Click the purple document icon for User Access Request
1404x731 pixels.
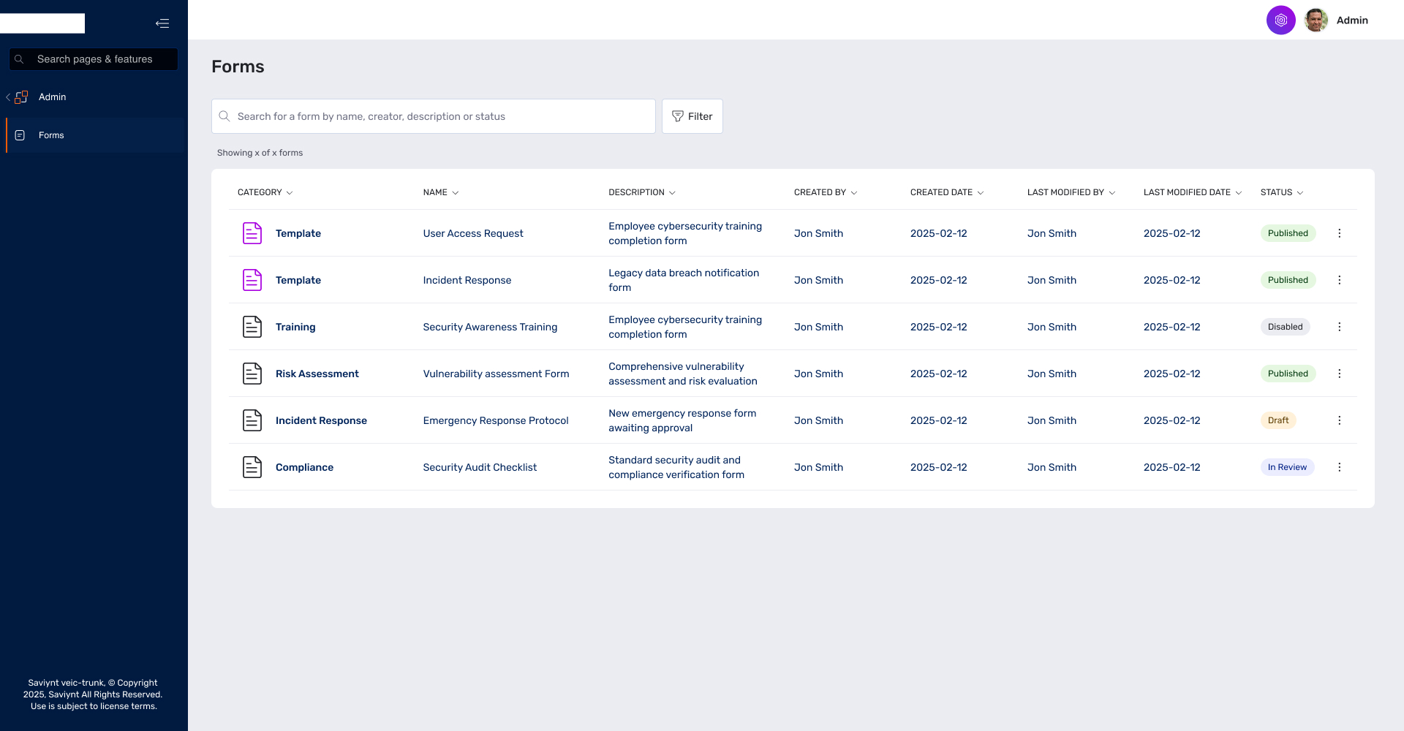click(x=252, y=233)
